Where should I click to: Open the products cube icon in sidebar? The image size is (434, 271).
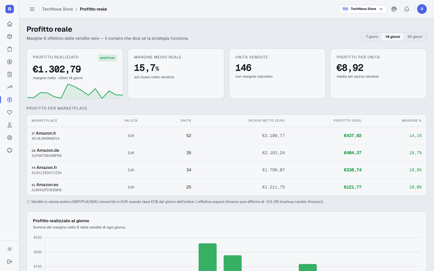(x=10, y=36)
